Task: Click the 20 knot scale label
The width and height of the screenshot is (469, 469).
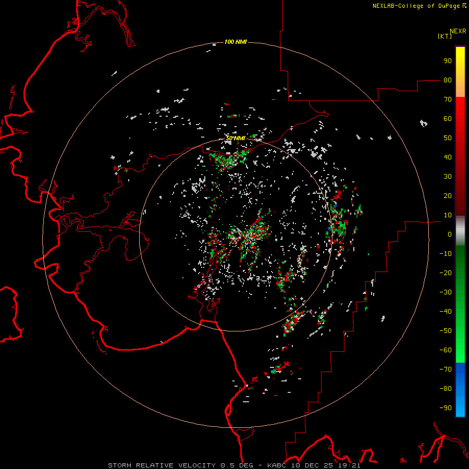Action: click(x=448, y=195)
